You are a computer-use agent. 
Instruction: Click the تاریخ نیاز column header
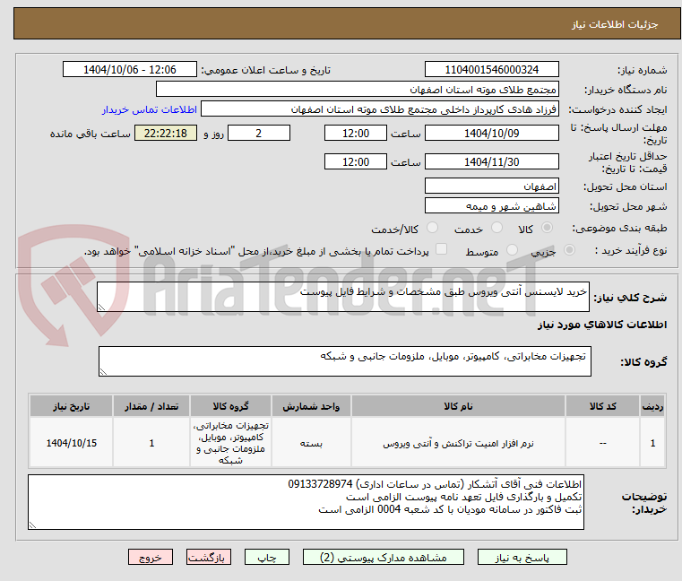72,406
